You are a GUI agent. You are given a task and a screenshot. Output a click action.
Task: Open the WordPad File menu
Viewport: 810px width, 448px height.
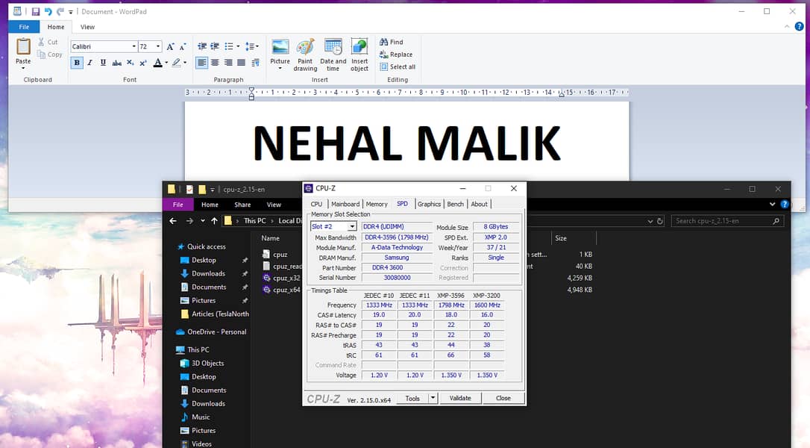(24, 27)
